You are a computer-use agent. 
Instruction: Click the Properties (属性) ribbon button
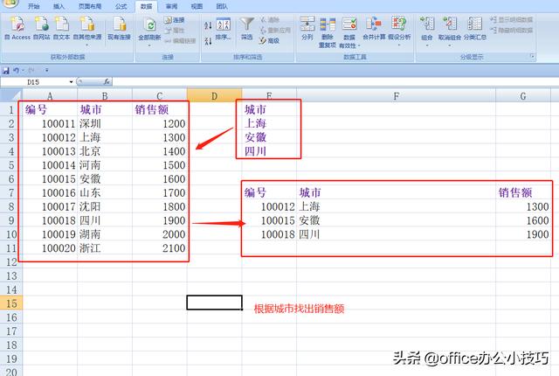[175, 31]
